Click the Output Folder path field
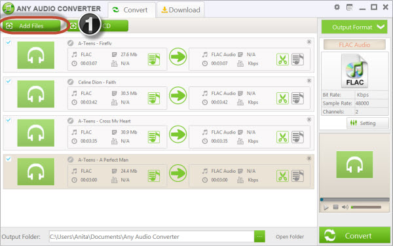Viewport: 393px width, 246px height. (x=152, y=236)
